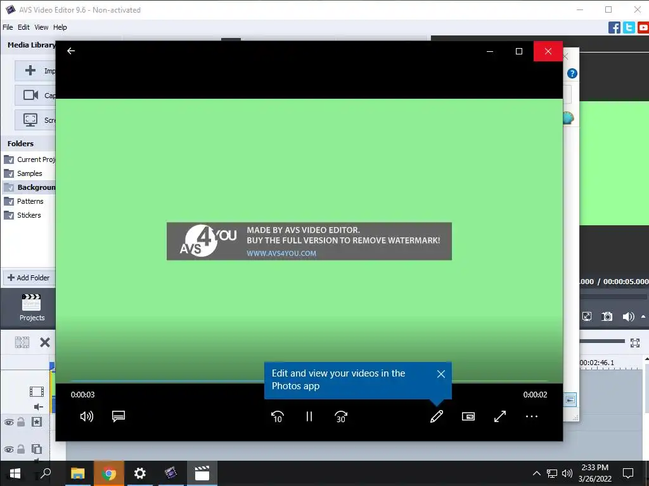Select the Backgrounds folder
The width and height of the screenshot is (649, 486).
(29, 187)
